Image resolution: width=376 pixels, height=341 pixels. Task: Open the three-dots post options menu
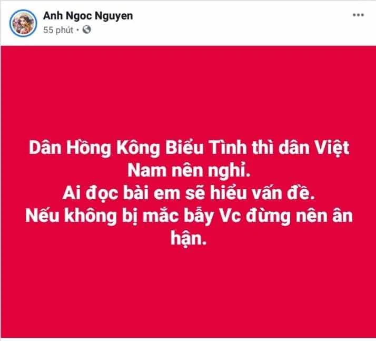pyautogui.click(x=358, y=15)
